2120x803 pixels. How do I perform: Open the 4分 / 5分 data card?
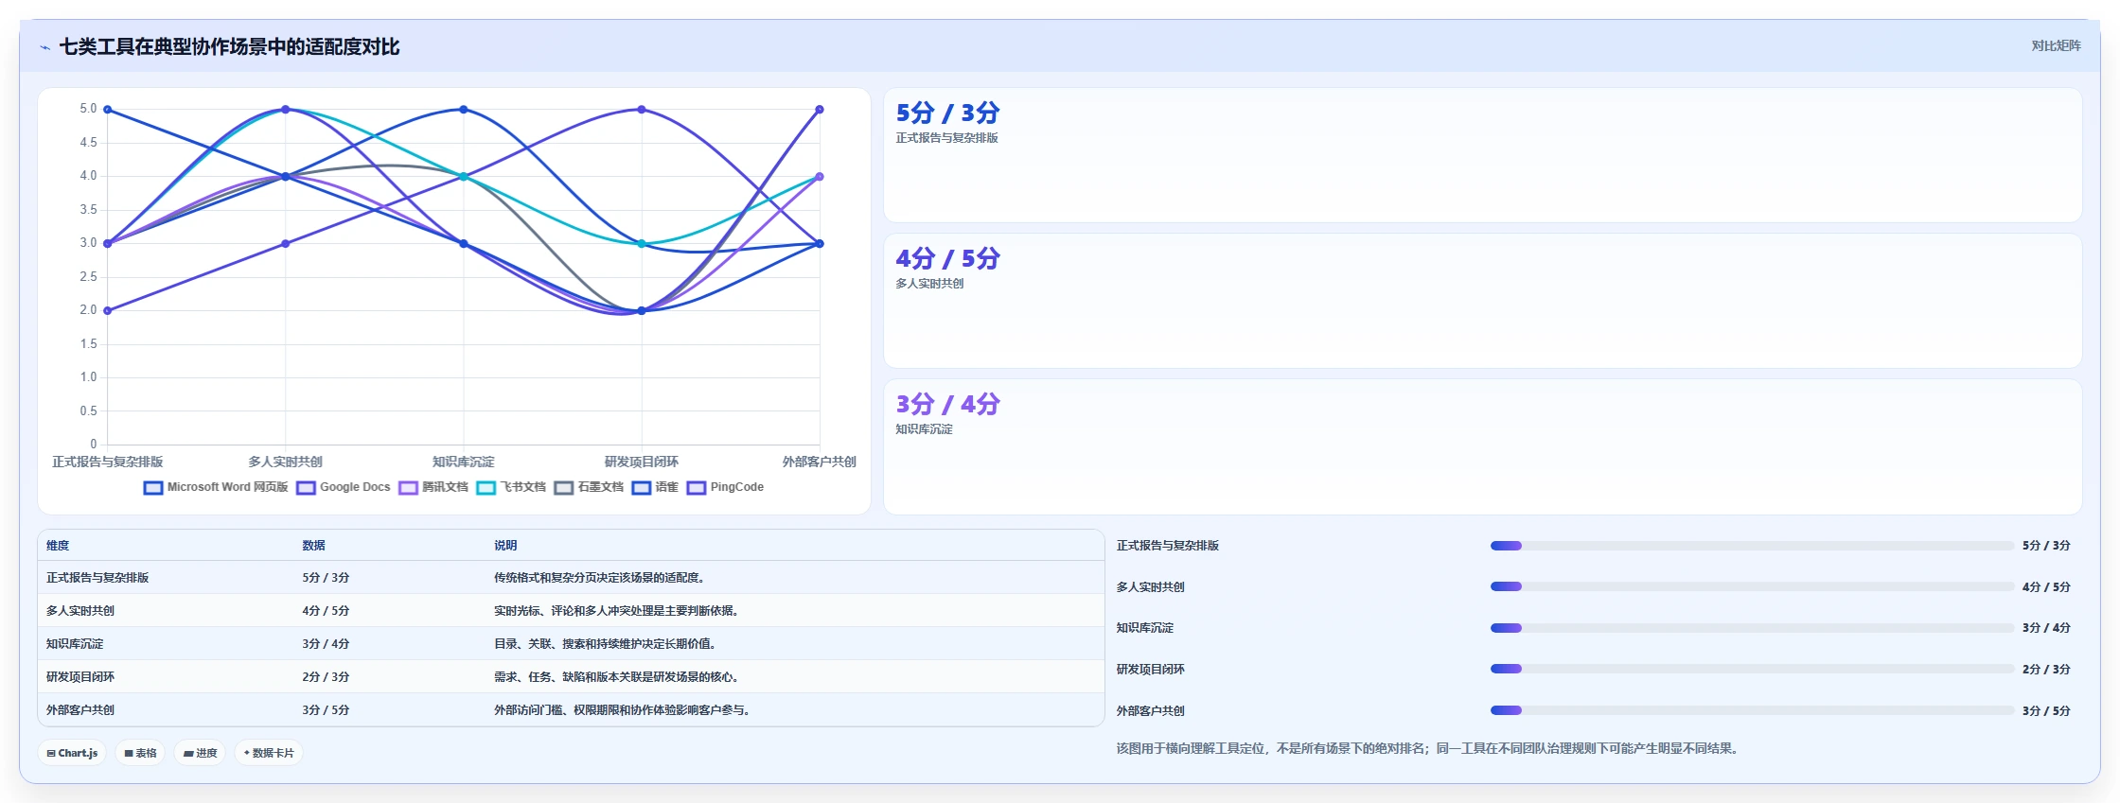(x=1482, y=301)
